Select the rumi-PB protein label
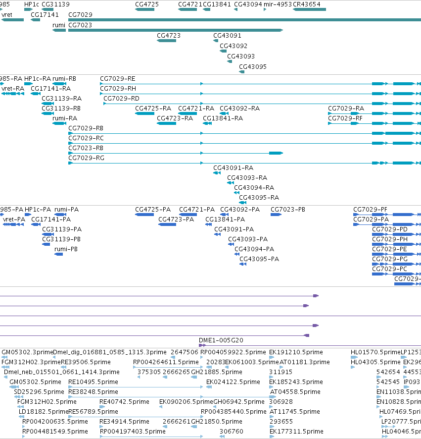Screen dimensions: 421x439 click(x=66, y=249)
